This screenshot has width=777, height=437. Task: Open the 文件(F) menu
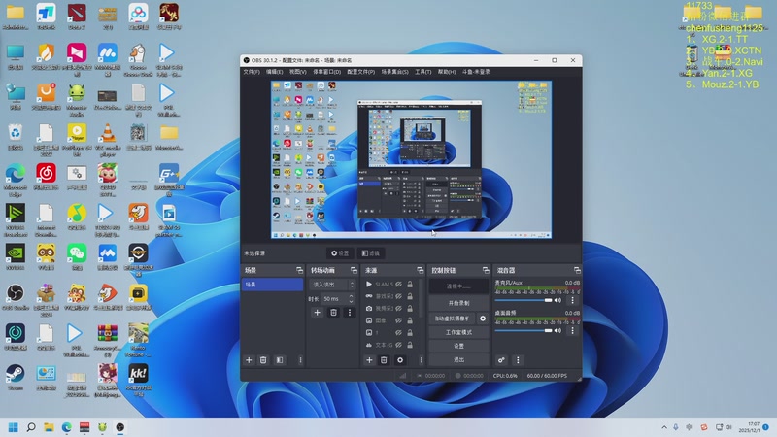tap(252, 72)
